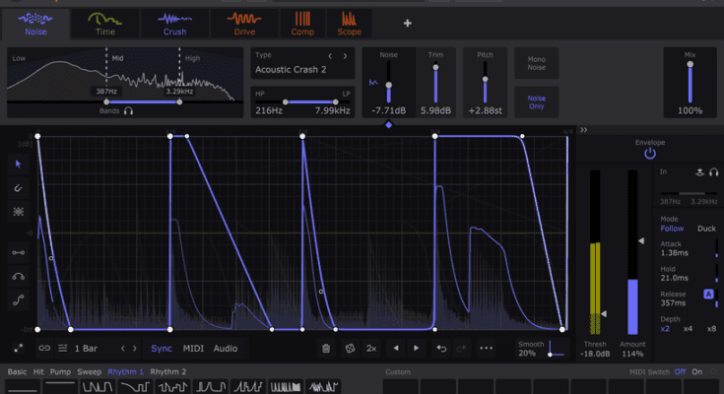
Task: Click the undo arrow below the graph
Action: click(441, 348)
